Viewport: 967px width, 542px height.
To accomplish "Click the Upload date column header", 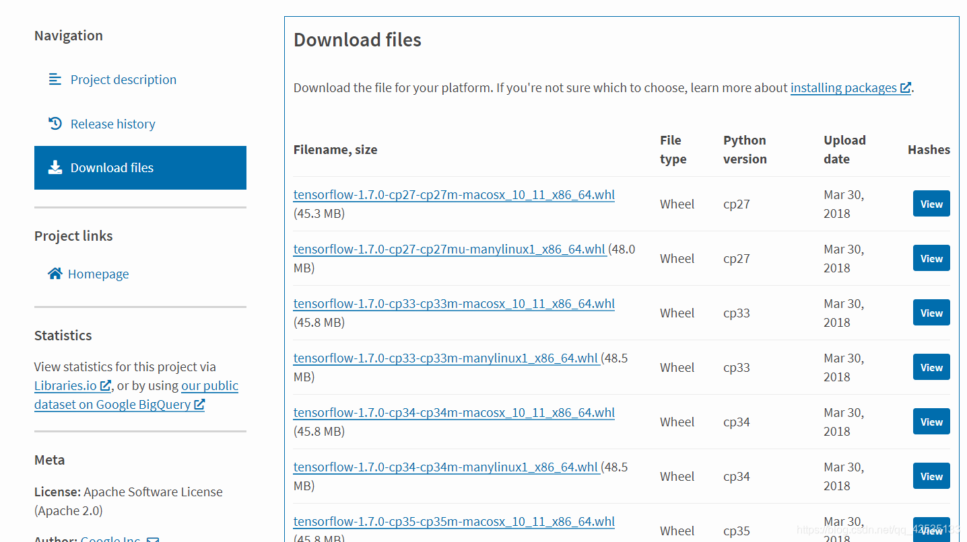I will 844,149.
